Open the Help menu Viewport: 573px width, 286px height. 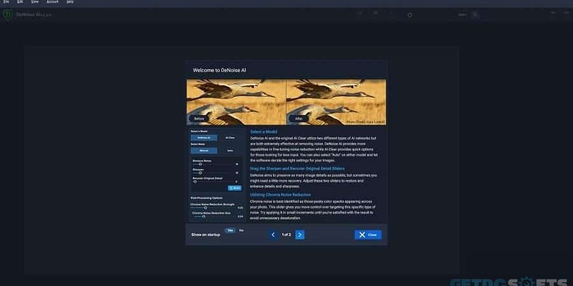pyautogui.click(x=70, y=2)
